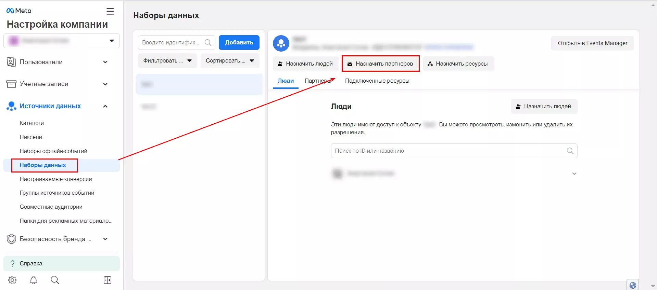Screen dimensions: 657x290
Task: Open the Фильтровать dropdown
Action: tap(167, 61)
